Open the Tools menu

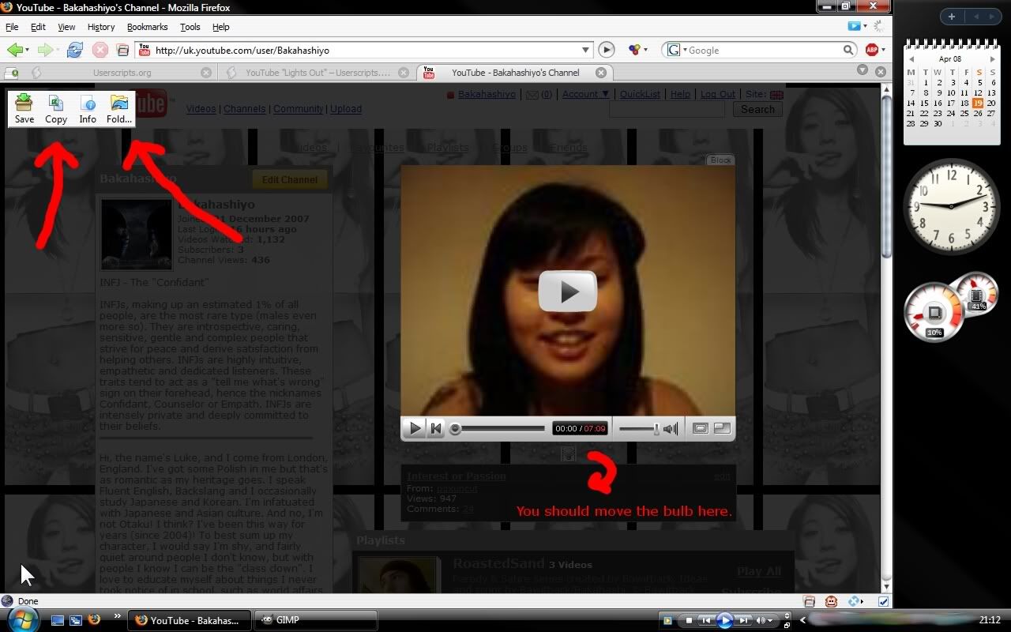tap(190, 27)
